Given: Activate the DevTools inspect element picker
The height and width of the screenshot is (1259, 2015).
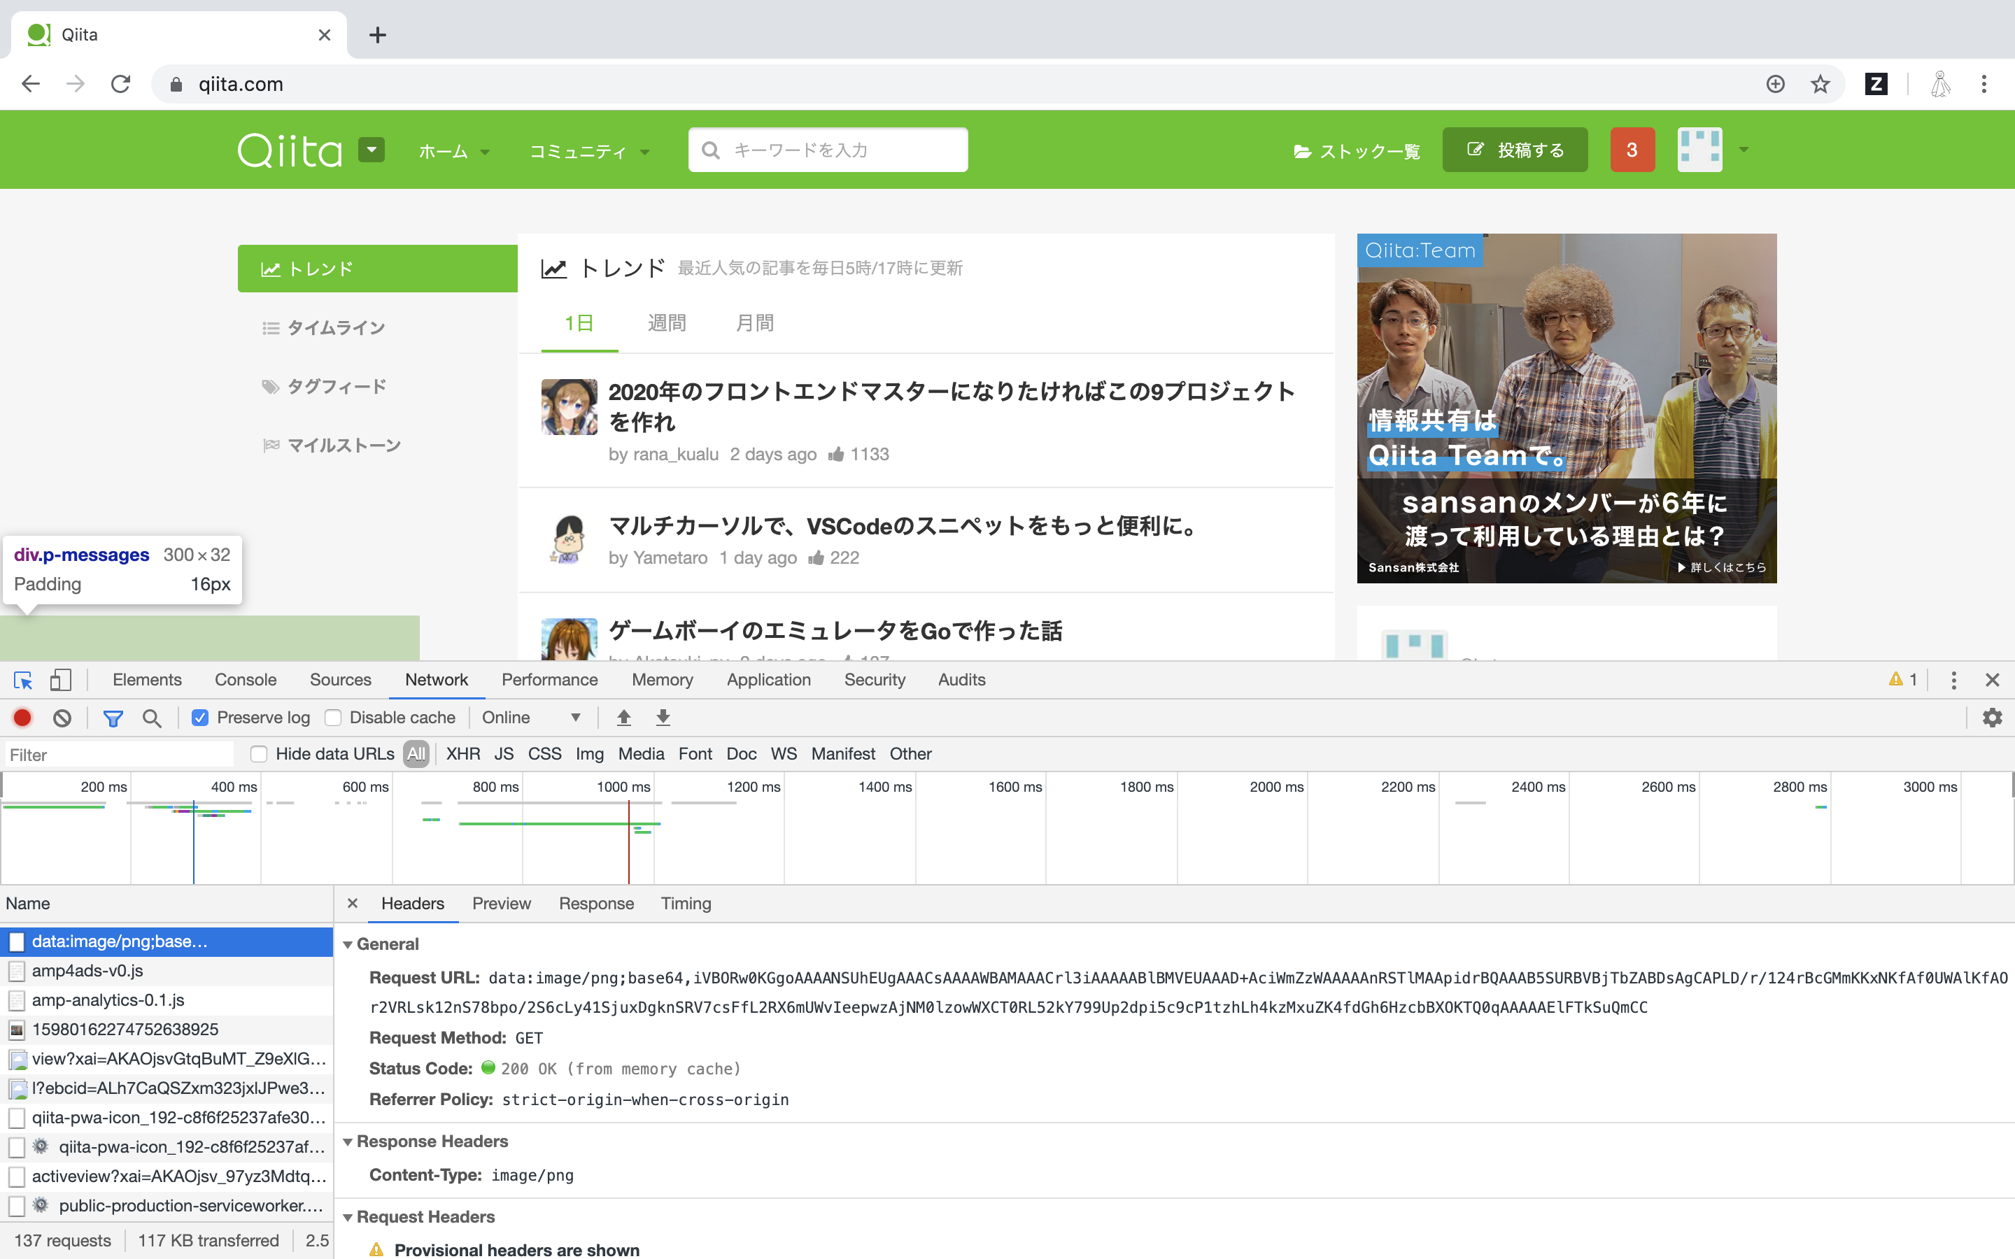Looking at the screenshot, I should pos(23,681).
